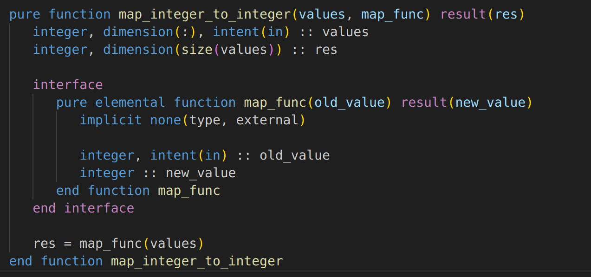Click "pure" before the elemental keyword
Viewport: 591px width, 277px height.
point(72,103)
